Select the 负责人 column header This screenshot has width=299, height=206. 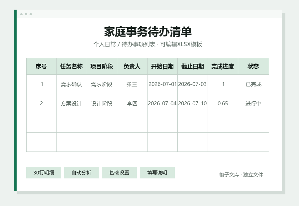132,66
